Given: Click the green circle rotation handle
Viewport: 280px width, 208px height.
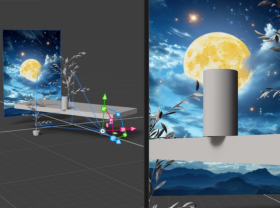Looking at the screenshot, I should (125, 135).
